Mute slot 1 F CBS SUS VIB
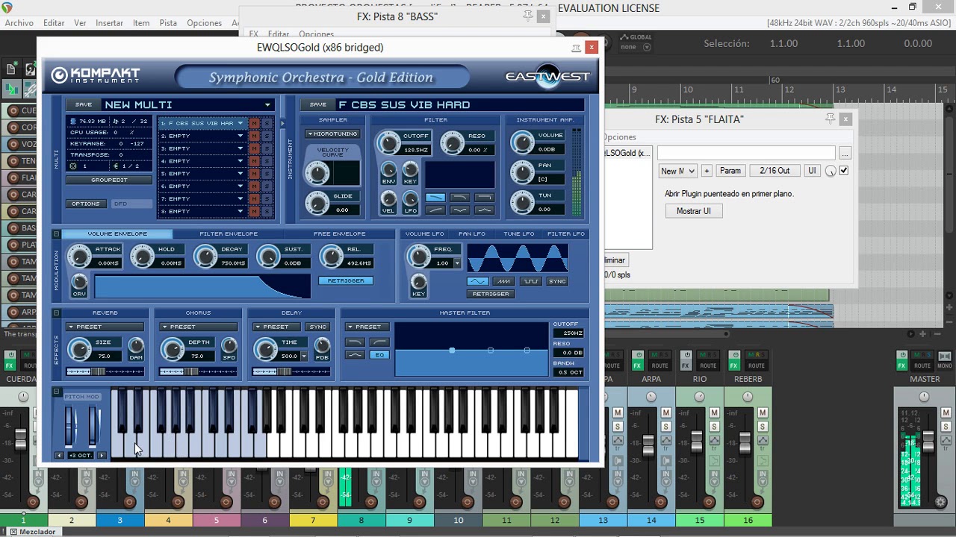The width and height of the screenshot is (956, 537). (255, 123)
